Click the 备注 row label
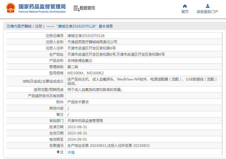 tap(60, 115)
